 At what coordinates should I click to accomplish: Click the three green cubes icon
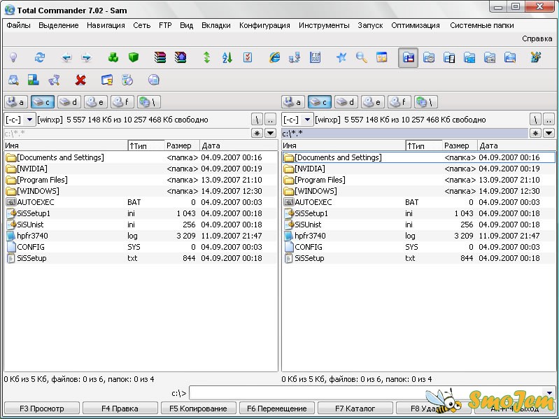pos(113,57)
